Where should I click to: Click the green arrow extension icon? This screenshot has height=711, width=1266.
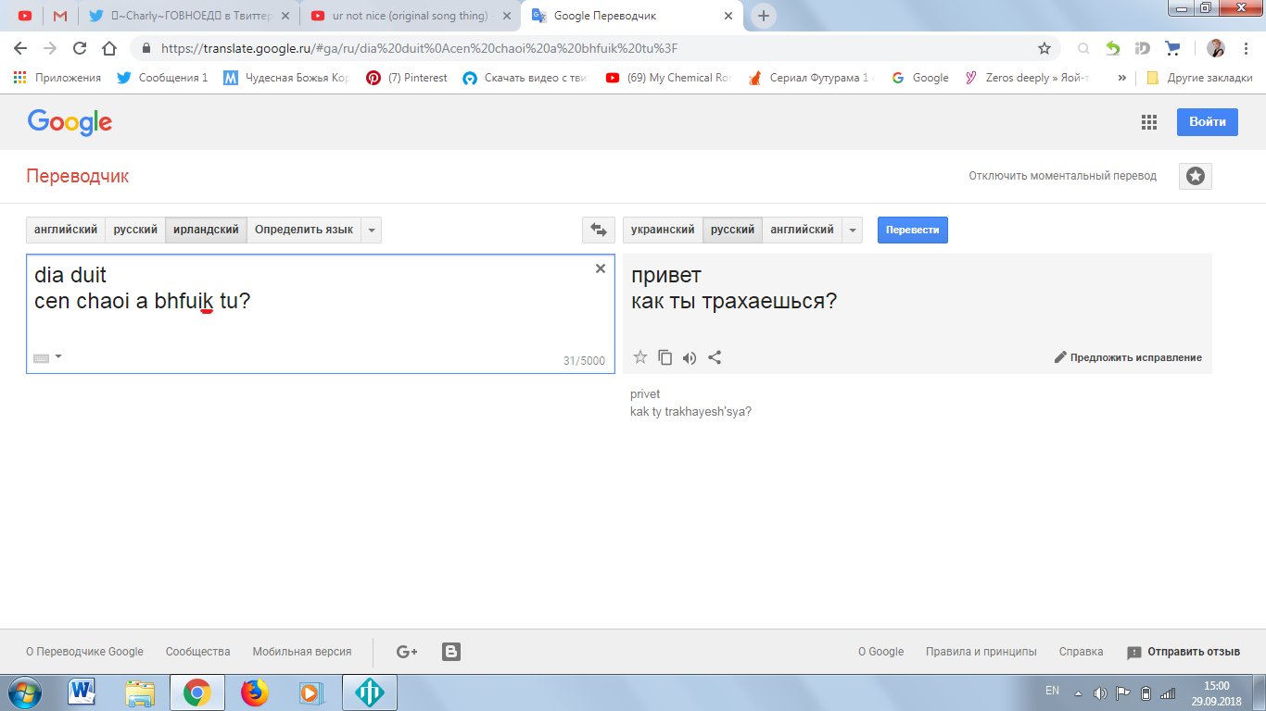click(x=1113, y=48)
